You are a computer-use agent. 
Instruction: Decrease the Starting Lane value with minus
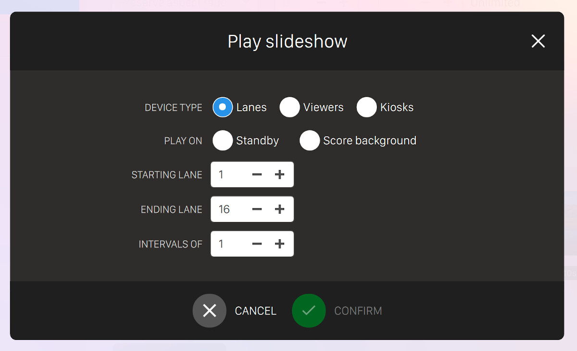click(257, 175)
